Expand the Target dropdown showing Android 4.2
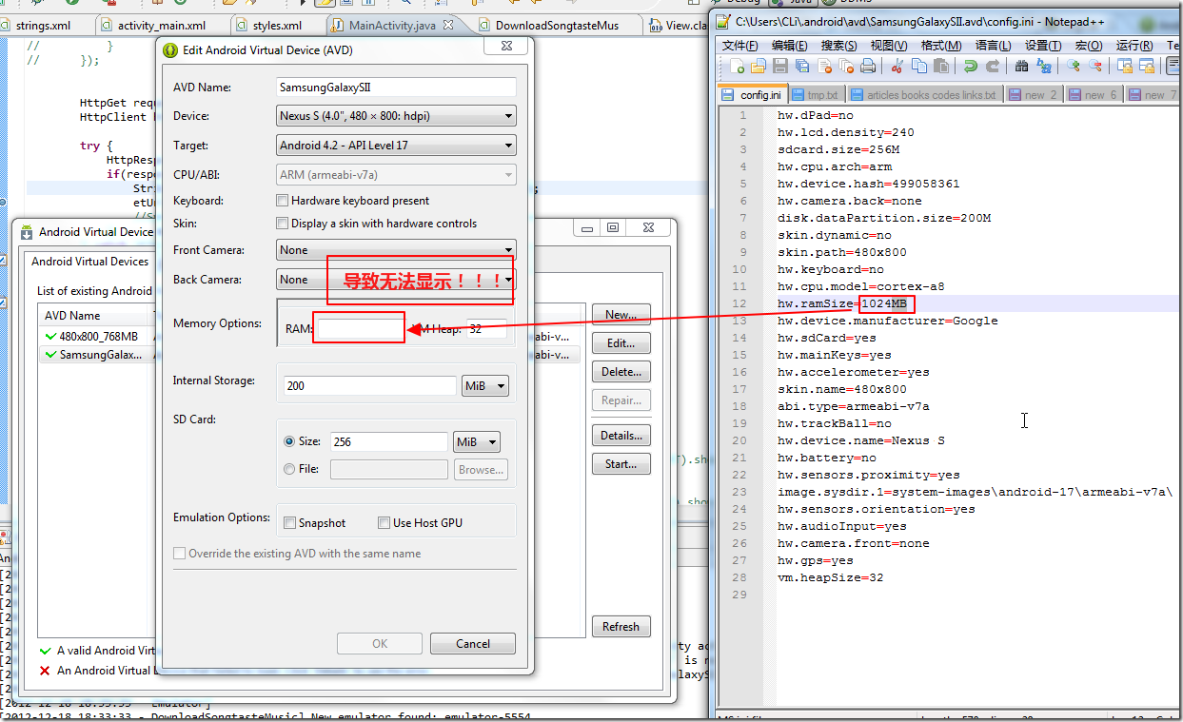This screenshot has width=1183, height=722. pos(396,146)
